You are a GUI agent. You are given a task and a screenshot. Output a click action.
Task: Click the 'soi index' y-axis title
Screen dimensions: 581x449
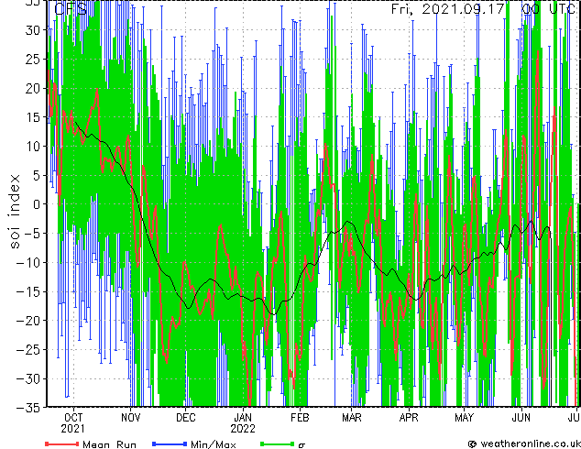(x=15, y=211)
